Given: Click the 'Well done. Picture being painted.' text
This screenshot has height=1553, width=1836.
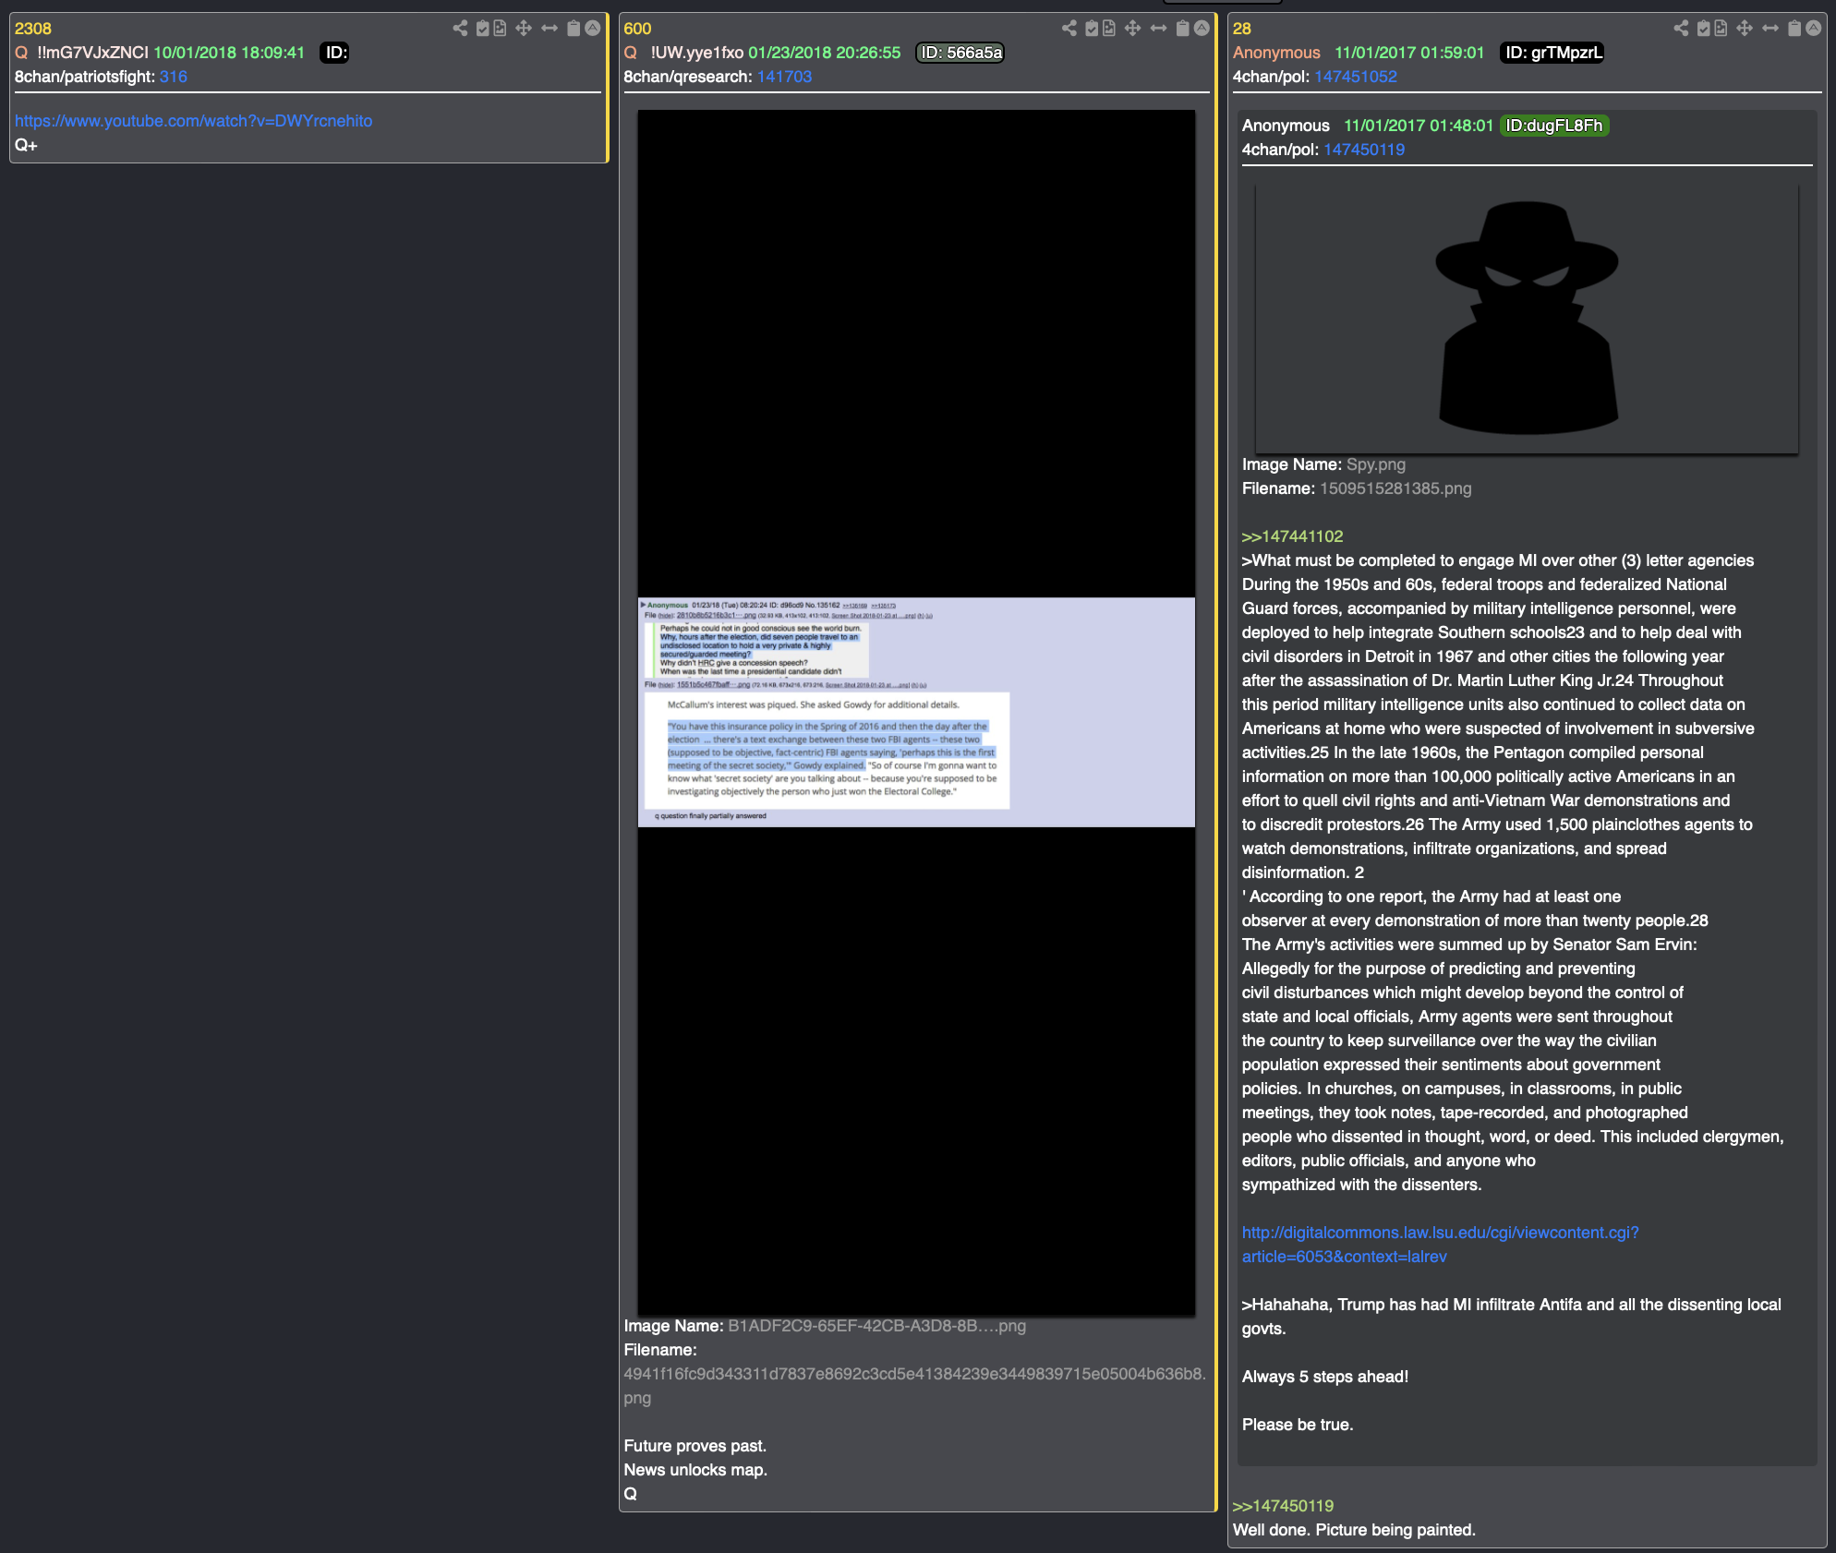Looking at the screenshot, I should point(1354,1530).
